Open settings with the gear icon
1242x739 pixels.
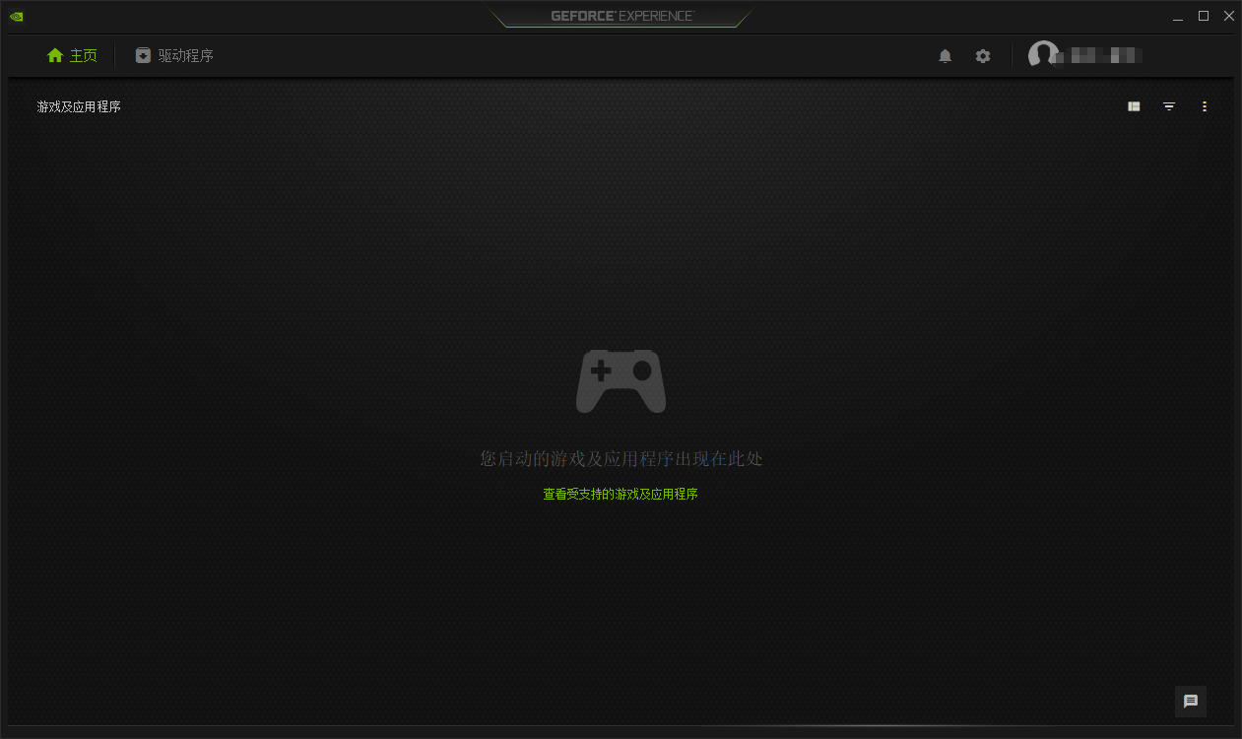click(983, 56)
